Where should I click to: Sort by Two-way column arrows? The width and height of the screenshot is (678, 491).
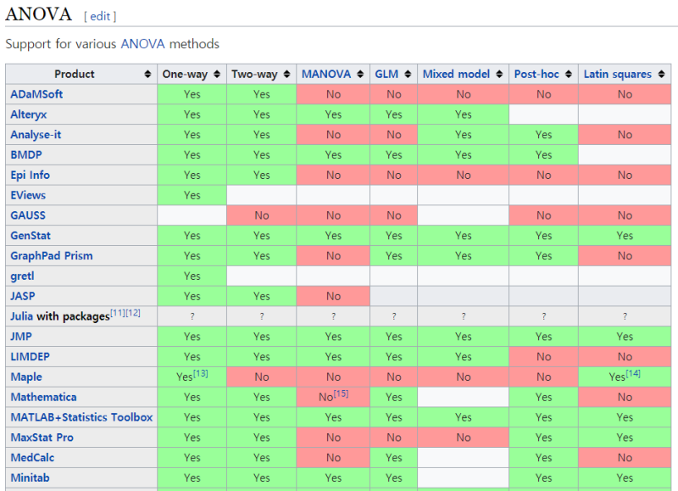click(x=286, y=75)
